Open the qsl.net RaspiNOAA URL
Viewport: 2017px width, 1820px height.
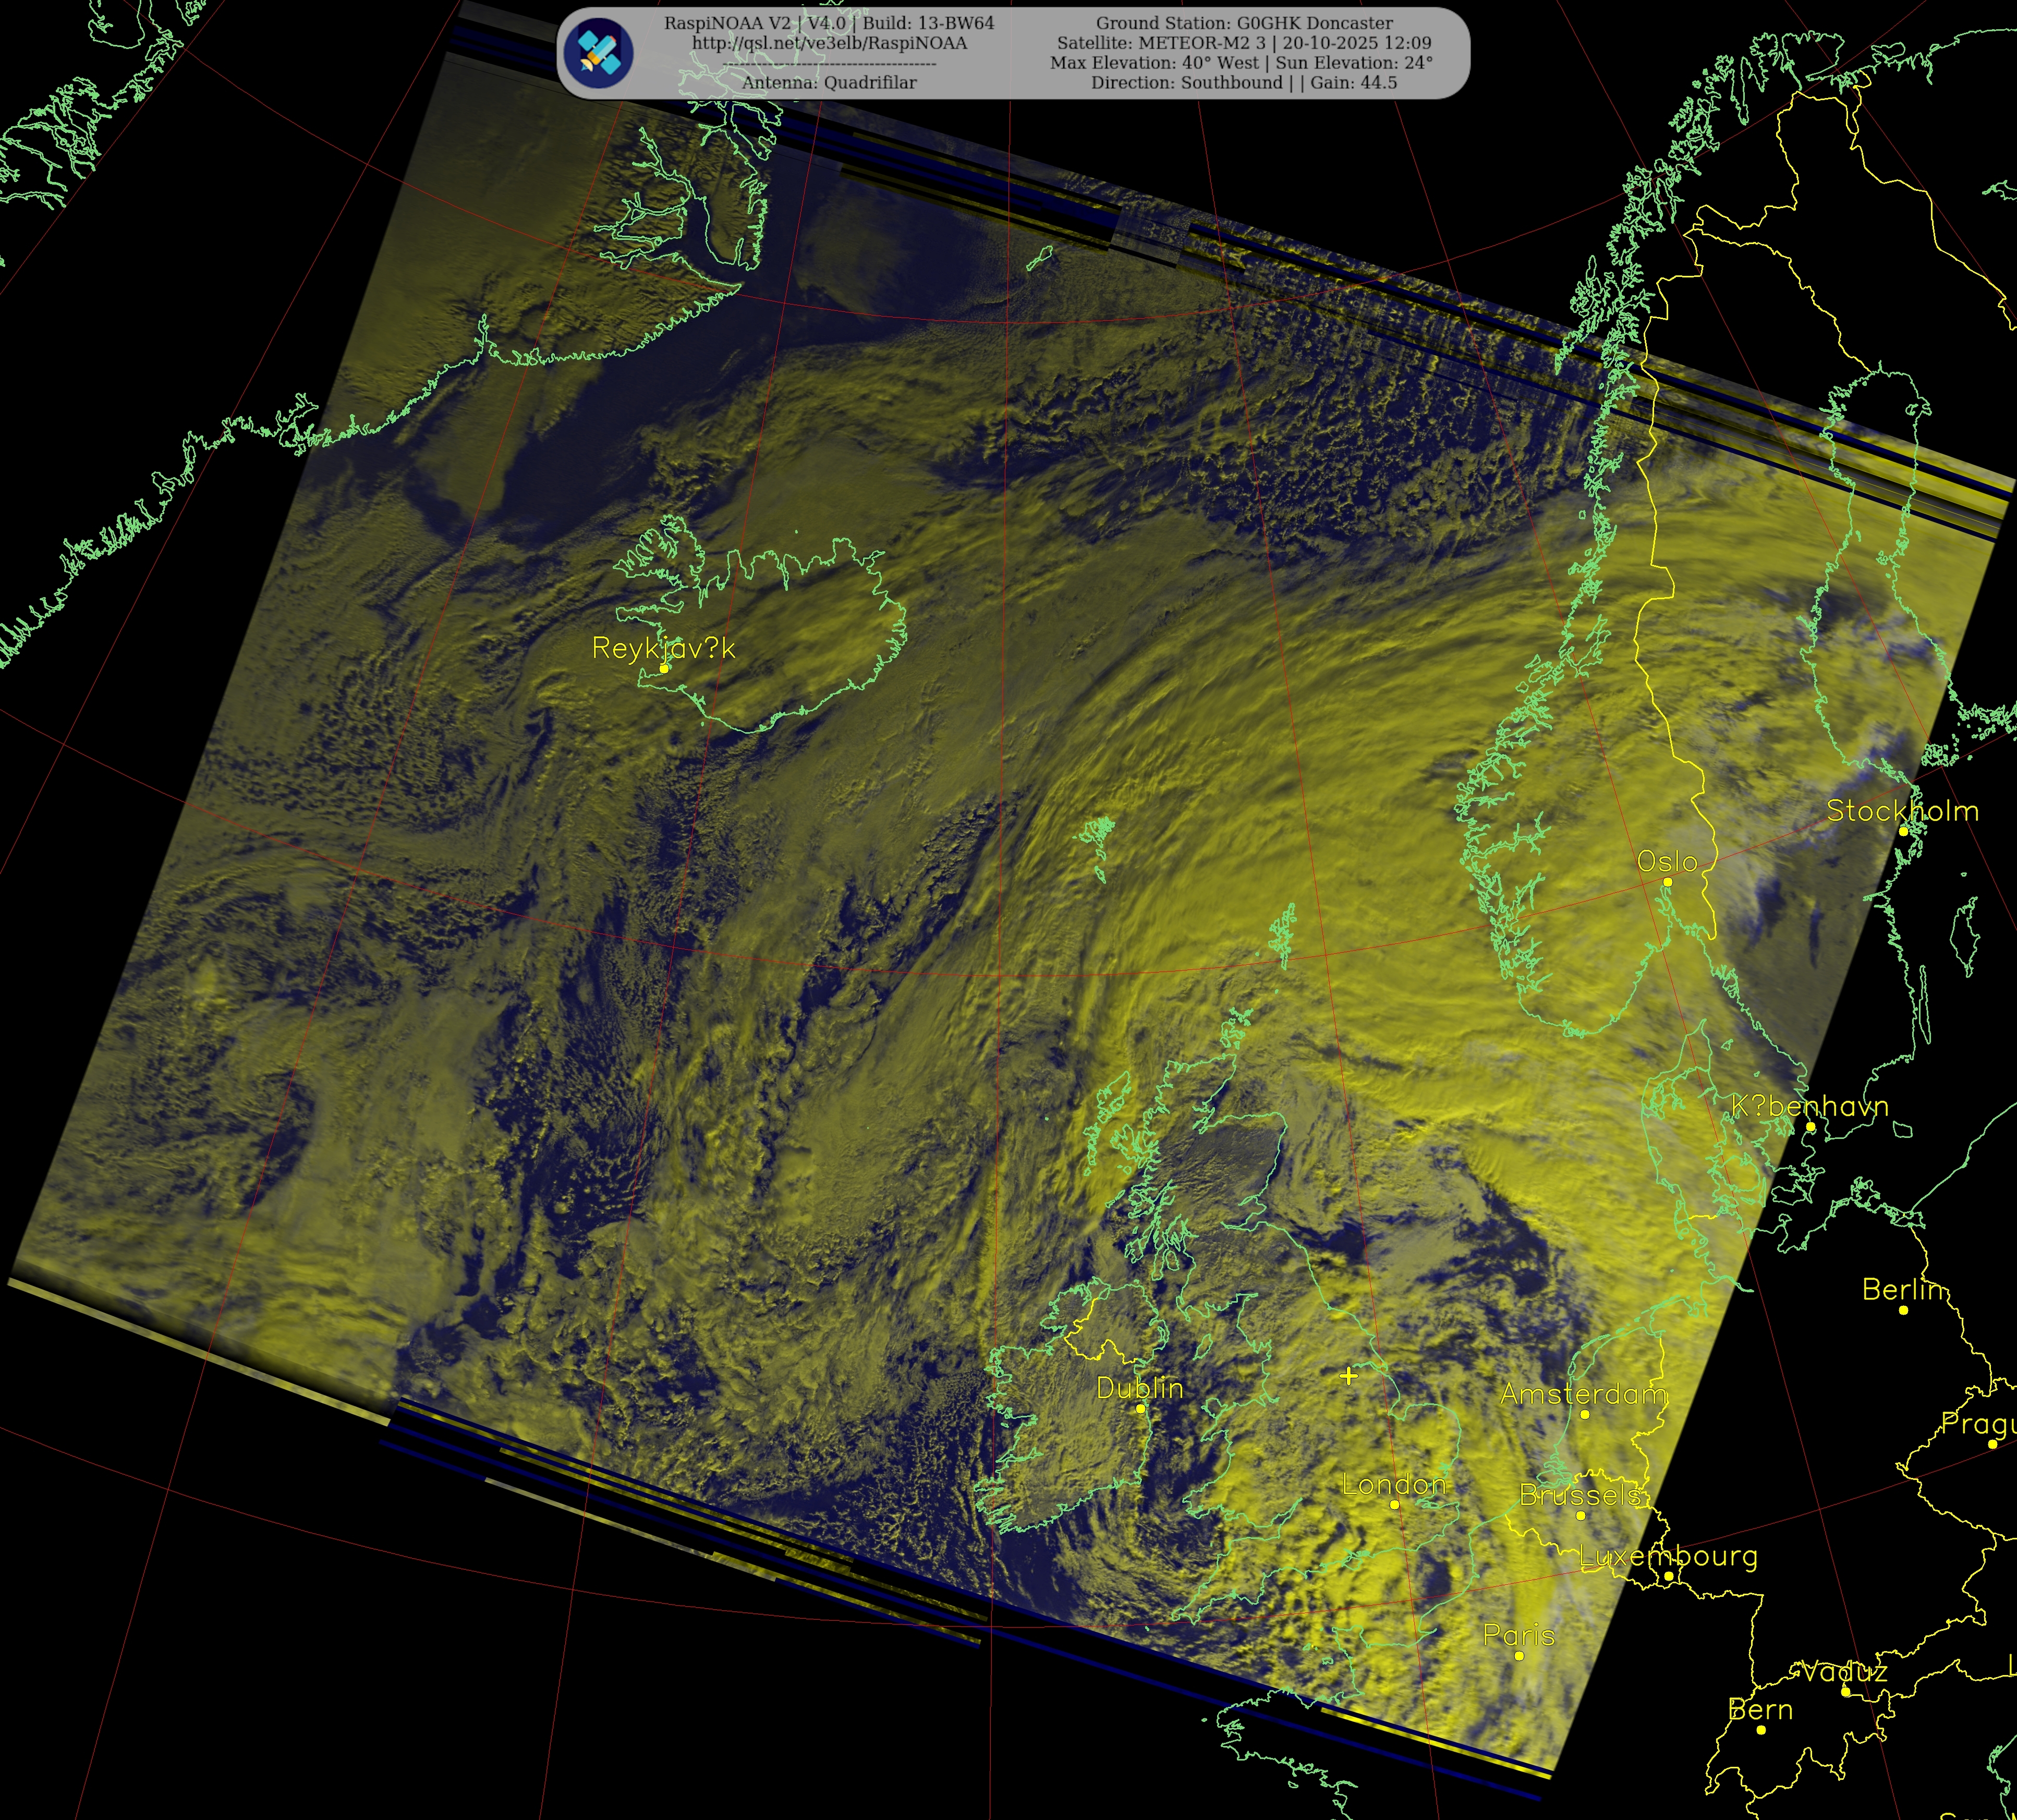pyautogui.click(x=829, y=43)
